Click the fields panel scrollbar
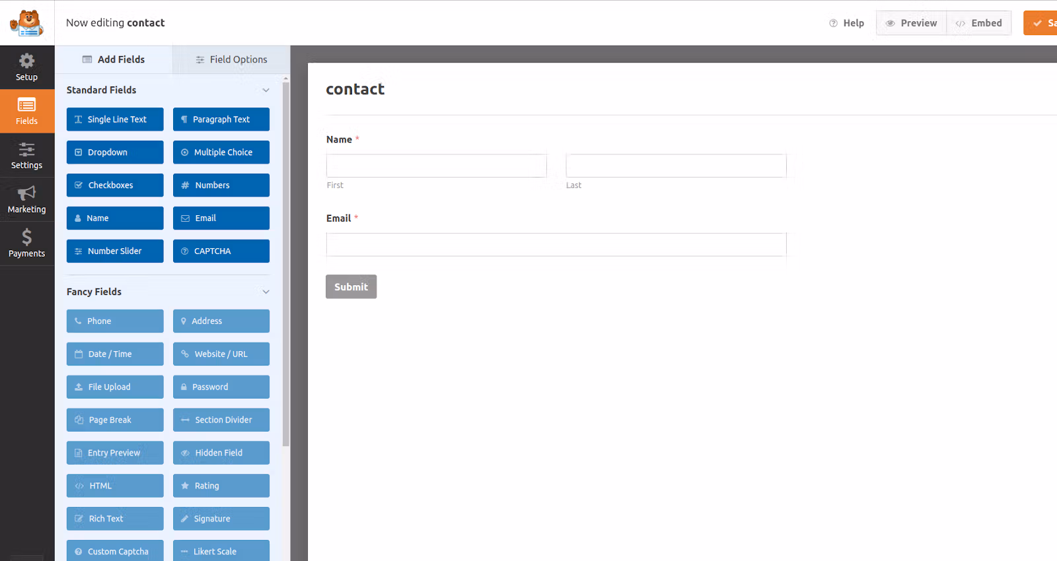 (286, 264)
